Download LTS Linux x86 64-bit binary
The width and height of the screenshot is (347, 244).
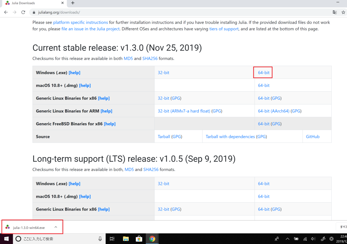point(264,209)
